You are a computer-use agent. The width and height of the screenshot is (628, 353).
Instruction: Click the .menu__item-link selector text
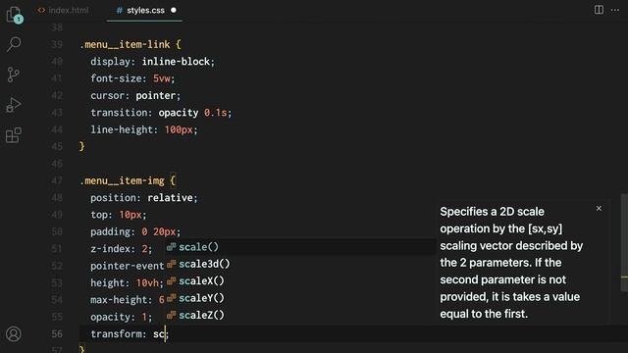point(125,44)
